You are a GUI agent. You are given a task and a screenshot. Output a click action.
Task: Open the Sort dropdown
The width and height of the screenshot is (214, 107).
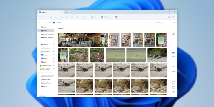pos(85,17)
